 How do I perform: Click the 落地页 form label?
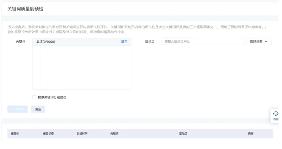[150, 41]
